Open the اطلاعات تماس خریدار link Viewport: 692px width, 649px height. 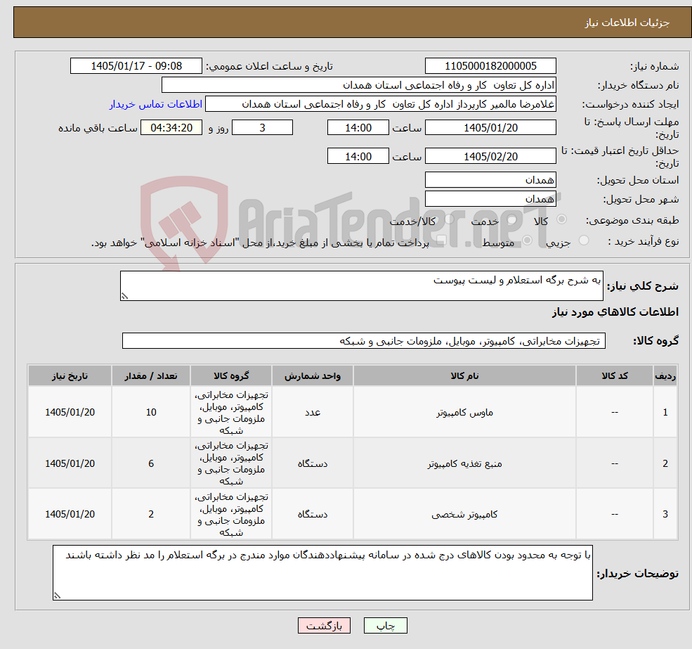pos(156,104)
